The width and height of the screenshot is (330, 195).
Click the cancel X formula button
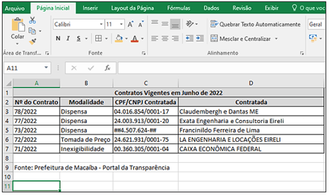[74, 68]
